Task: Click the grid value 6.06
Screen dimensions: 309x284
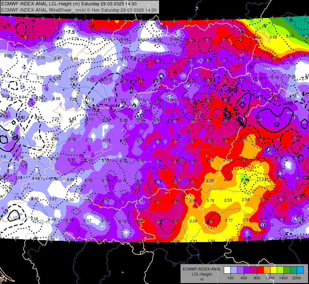Action: point(56,98)
